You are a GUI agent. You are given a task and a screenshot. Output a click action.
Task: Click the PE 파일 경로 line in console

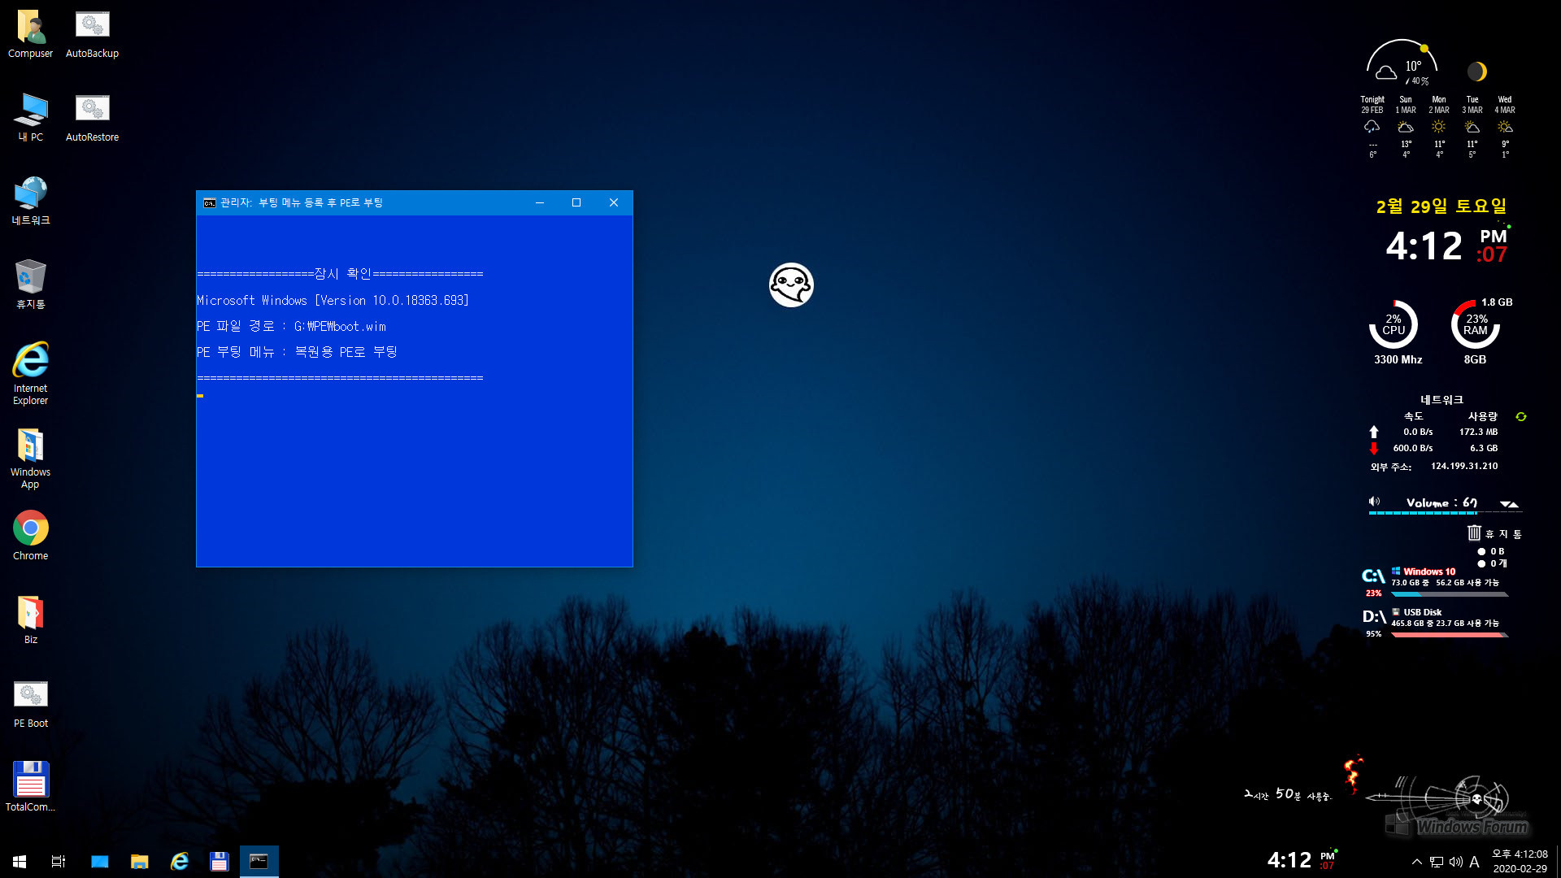(x=292, y=326)
